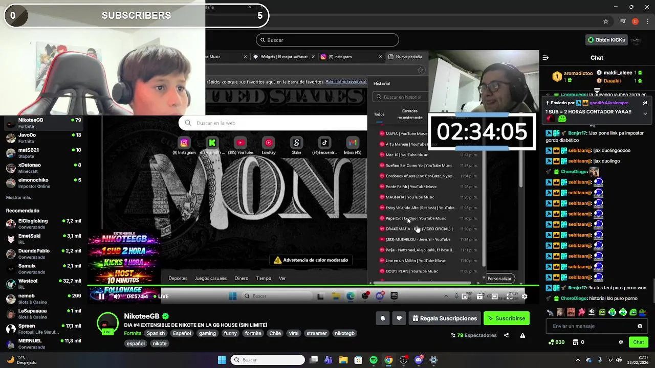Click Obtén KICKs button
The image size is (655, 368).
606,40
